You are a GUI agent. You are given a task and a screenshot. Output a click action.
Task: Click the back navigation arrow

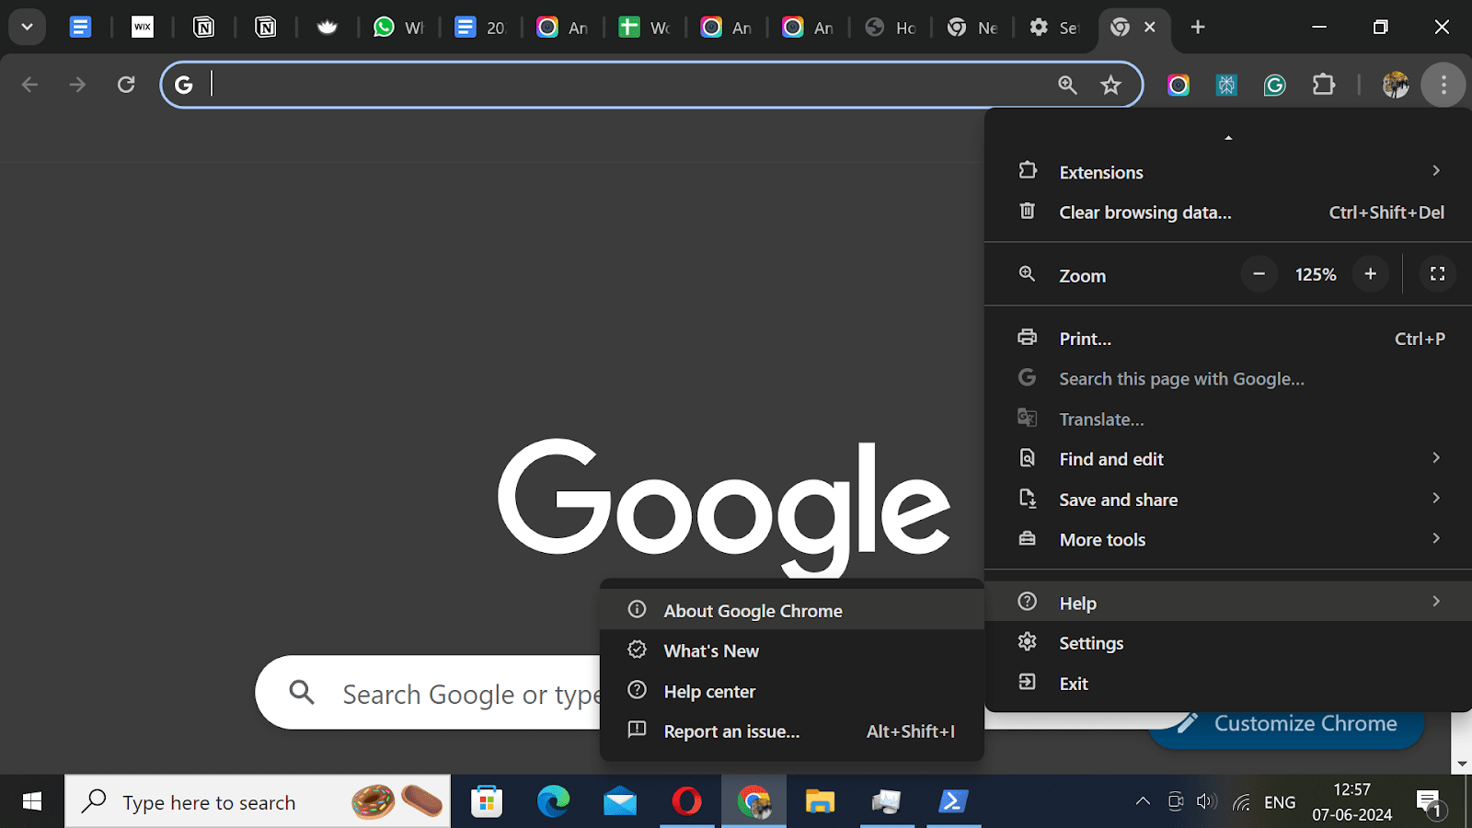pyautogui.click(x=29, y=84)
